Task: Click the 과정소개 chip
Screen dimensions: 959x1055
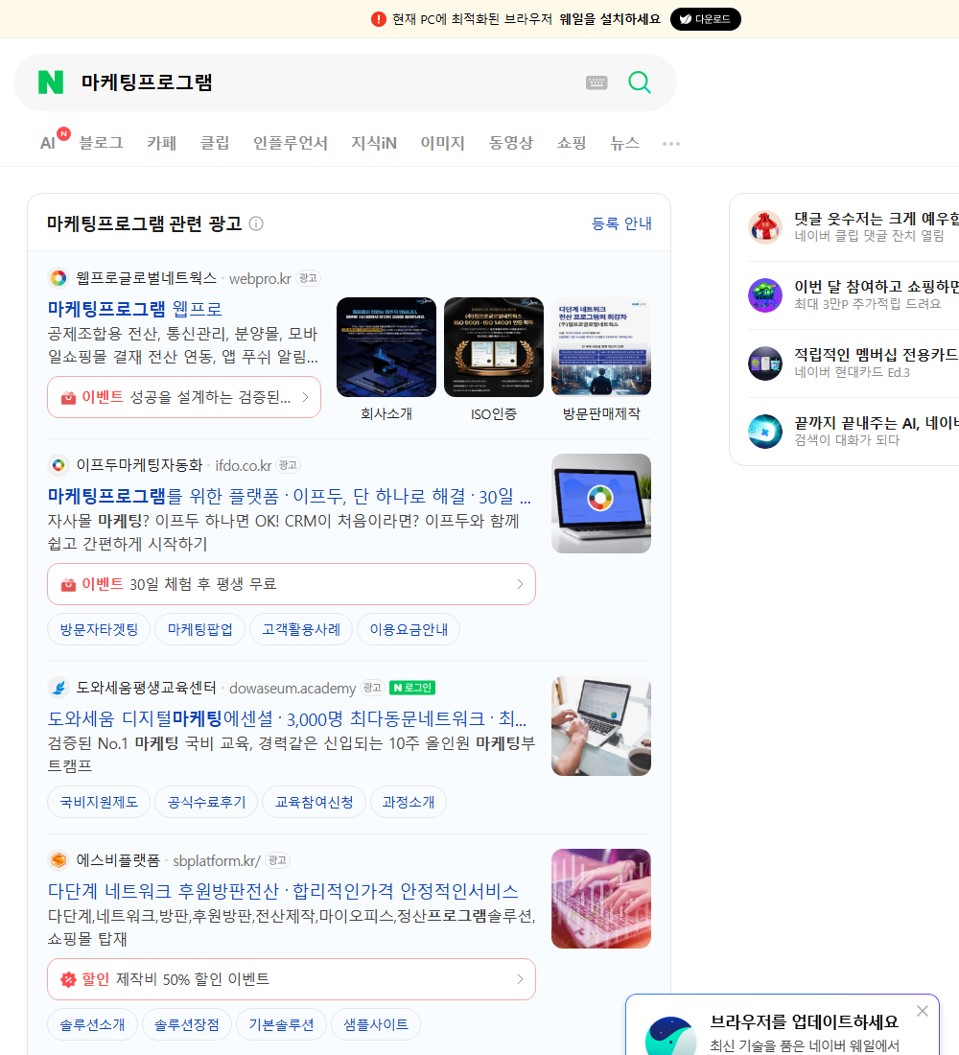Action: click(x=409, y=802)
